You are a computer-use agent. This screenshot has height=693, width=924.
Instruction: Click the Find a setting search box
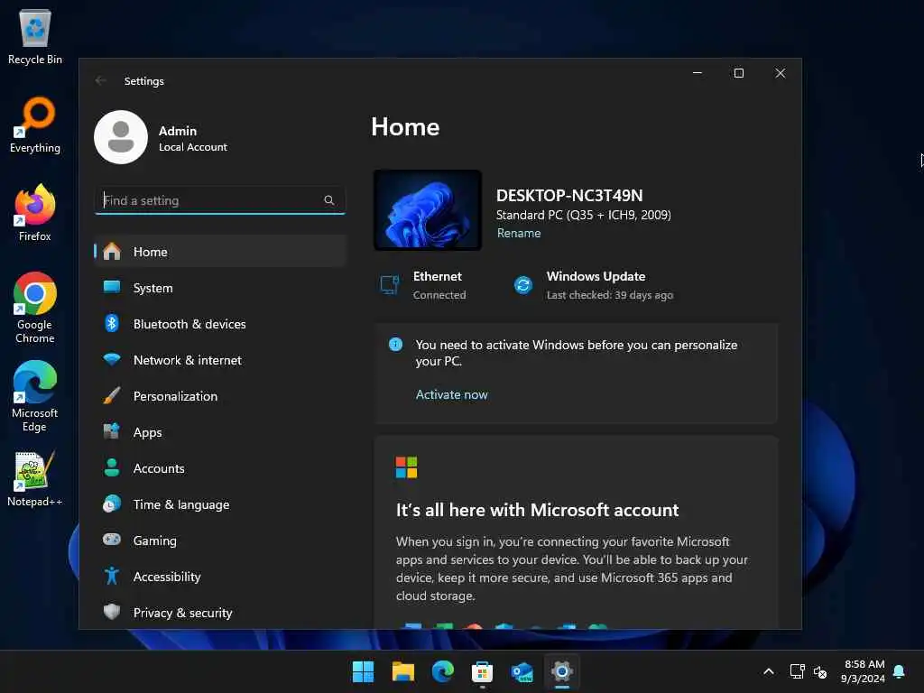(220, 200)
